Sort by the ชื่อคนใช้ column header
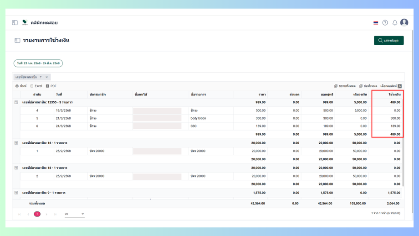419x236 pixels. [x=161, y=94]
